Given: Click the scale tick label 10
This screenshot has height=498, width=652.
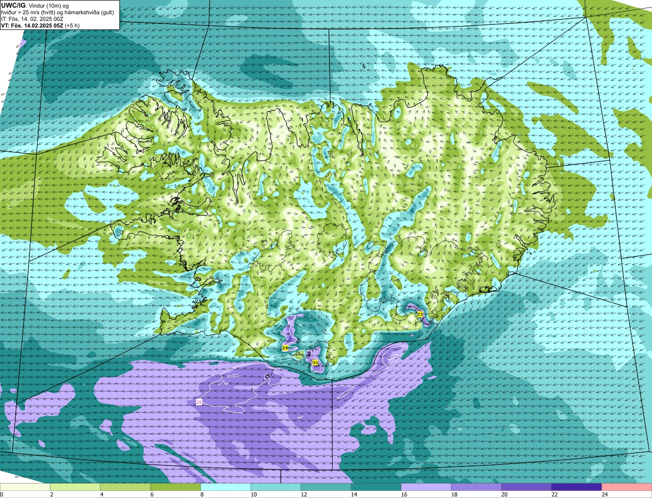Looking at the screenshot, I should click(254, 494).
